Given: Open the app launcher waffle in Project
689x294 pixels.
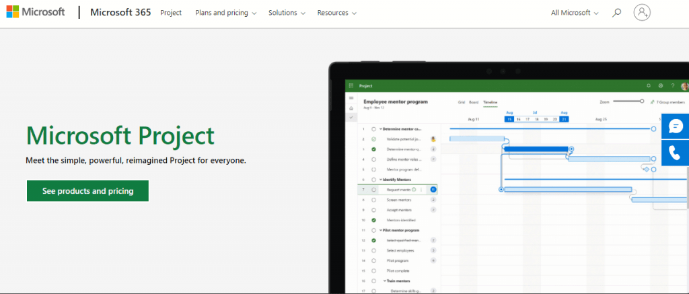Looking at the screenshot, I should tap(351, 85).
